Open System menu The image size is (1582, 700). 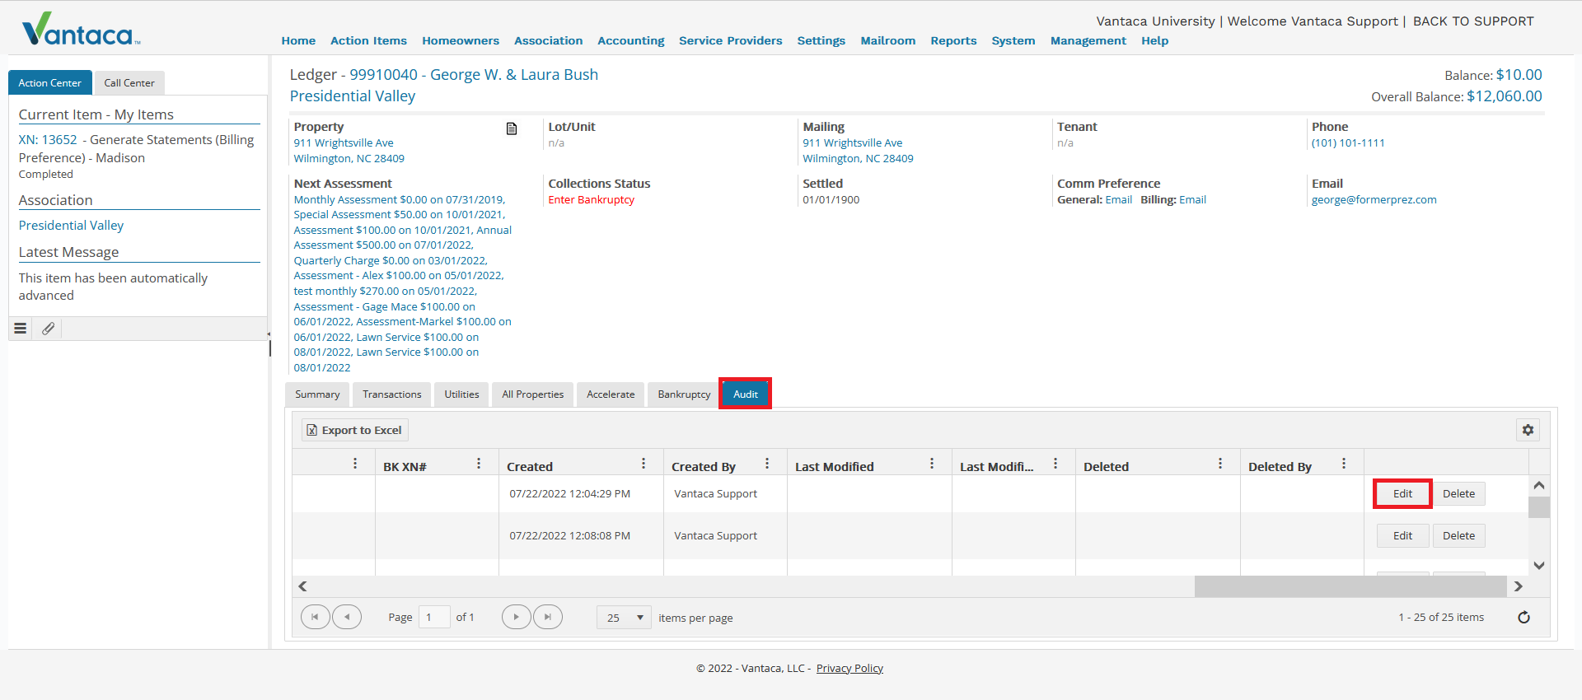point(1013,40)
